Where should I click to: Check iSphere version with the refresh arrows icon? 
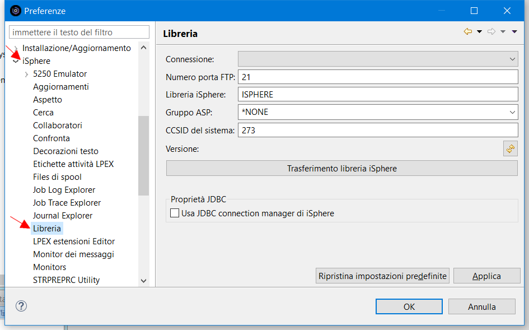pyautogui.click(x=511, y=148)
